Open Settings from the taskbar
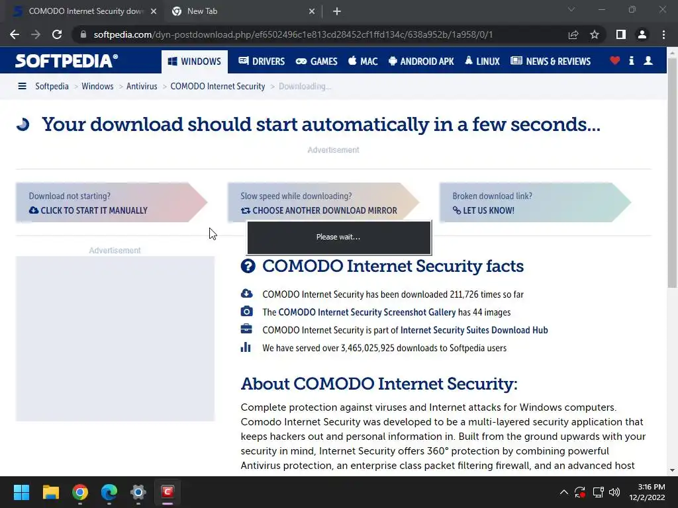 tap(138, 492)
